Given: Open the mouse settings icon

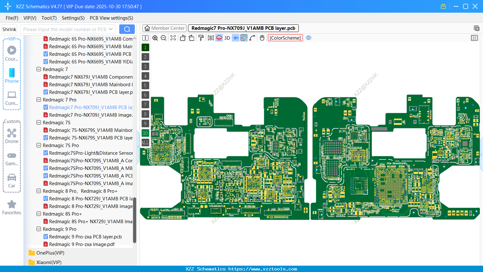Looking at the screenshot, I should 262,38.
